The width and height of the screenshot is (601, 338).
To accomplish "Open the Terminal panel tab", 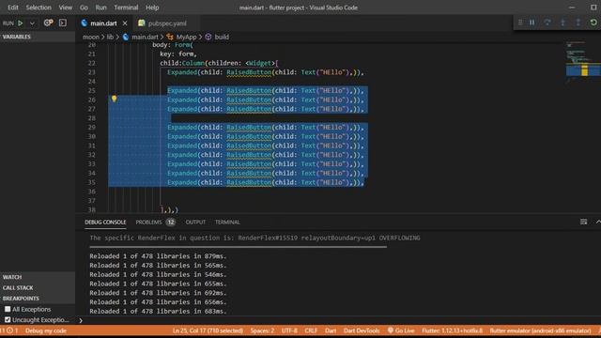I will tap(227, 222).
